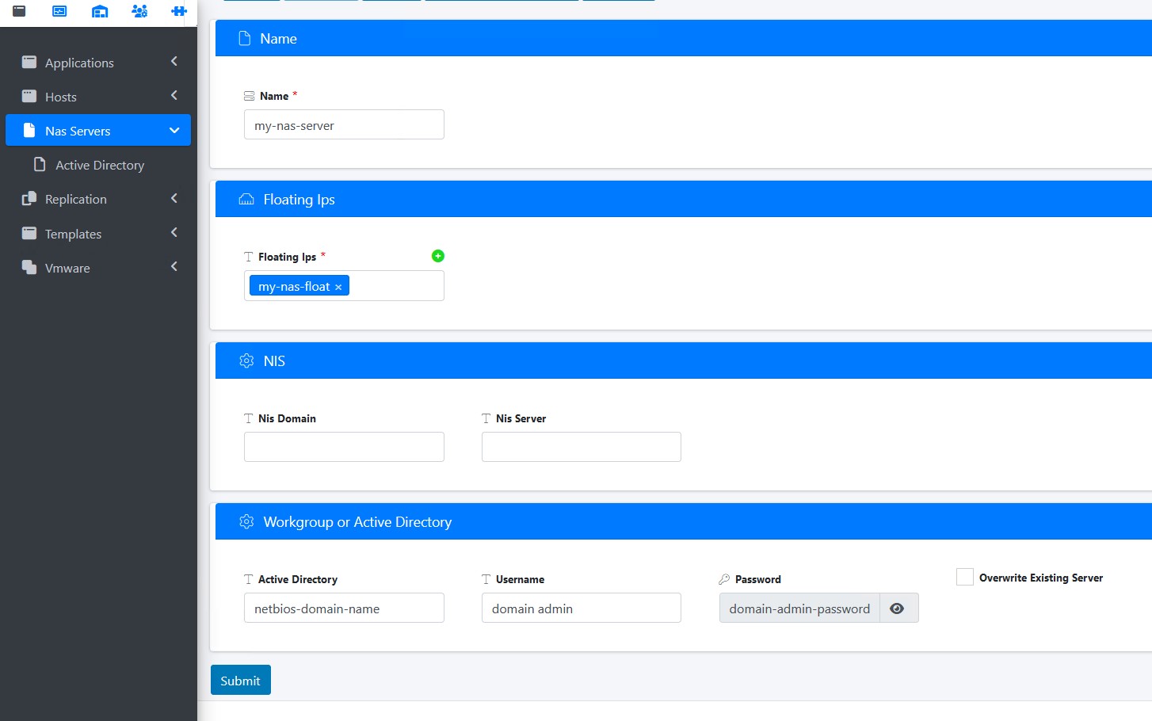
Task: Expand the Vmware menu chevron
Action: (x=174, y=266)
